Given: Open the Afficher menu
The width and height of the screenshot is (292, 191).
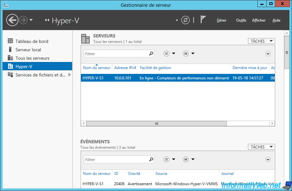Looking at the screenshot, I should pos(259,20).
